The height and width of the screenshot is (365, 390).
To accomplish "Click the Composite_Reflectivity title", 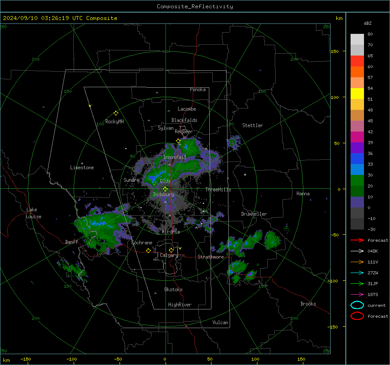I will pos(195,7).
